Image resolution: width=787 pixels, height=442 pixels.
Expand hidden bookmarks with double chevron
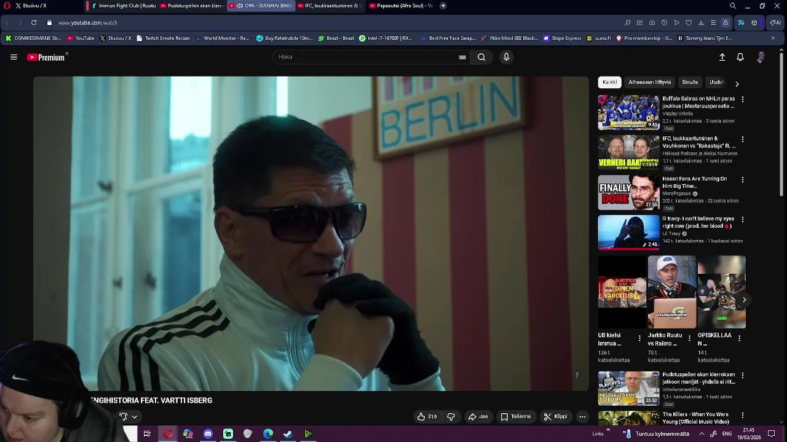pyautogui.click(x=773, y=38)
